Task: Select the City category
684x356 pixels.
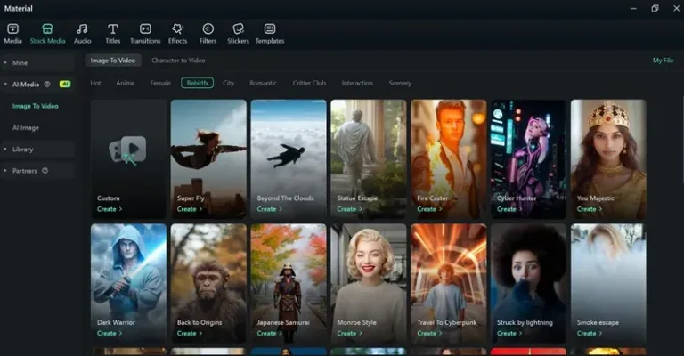Action: (229, 83)
